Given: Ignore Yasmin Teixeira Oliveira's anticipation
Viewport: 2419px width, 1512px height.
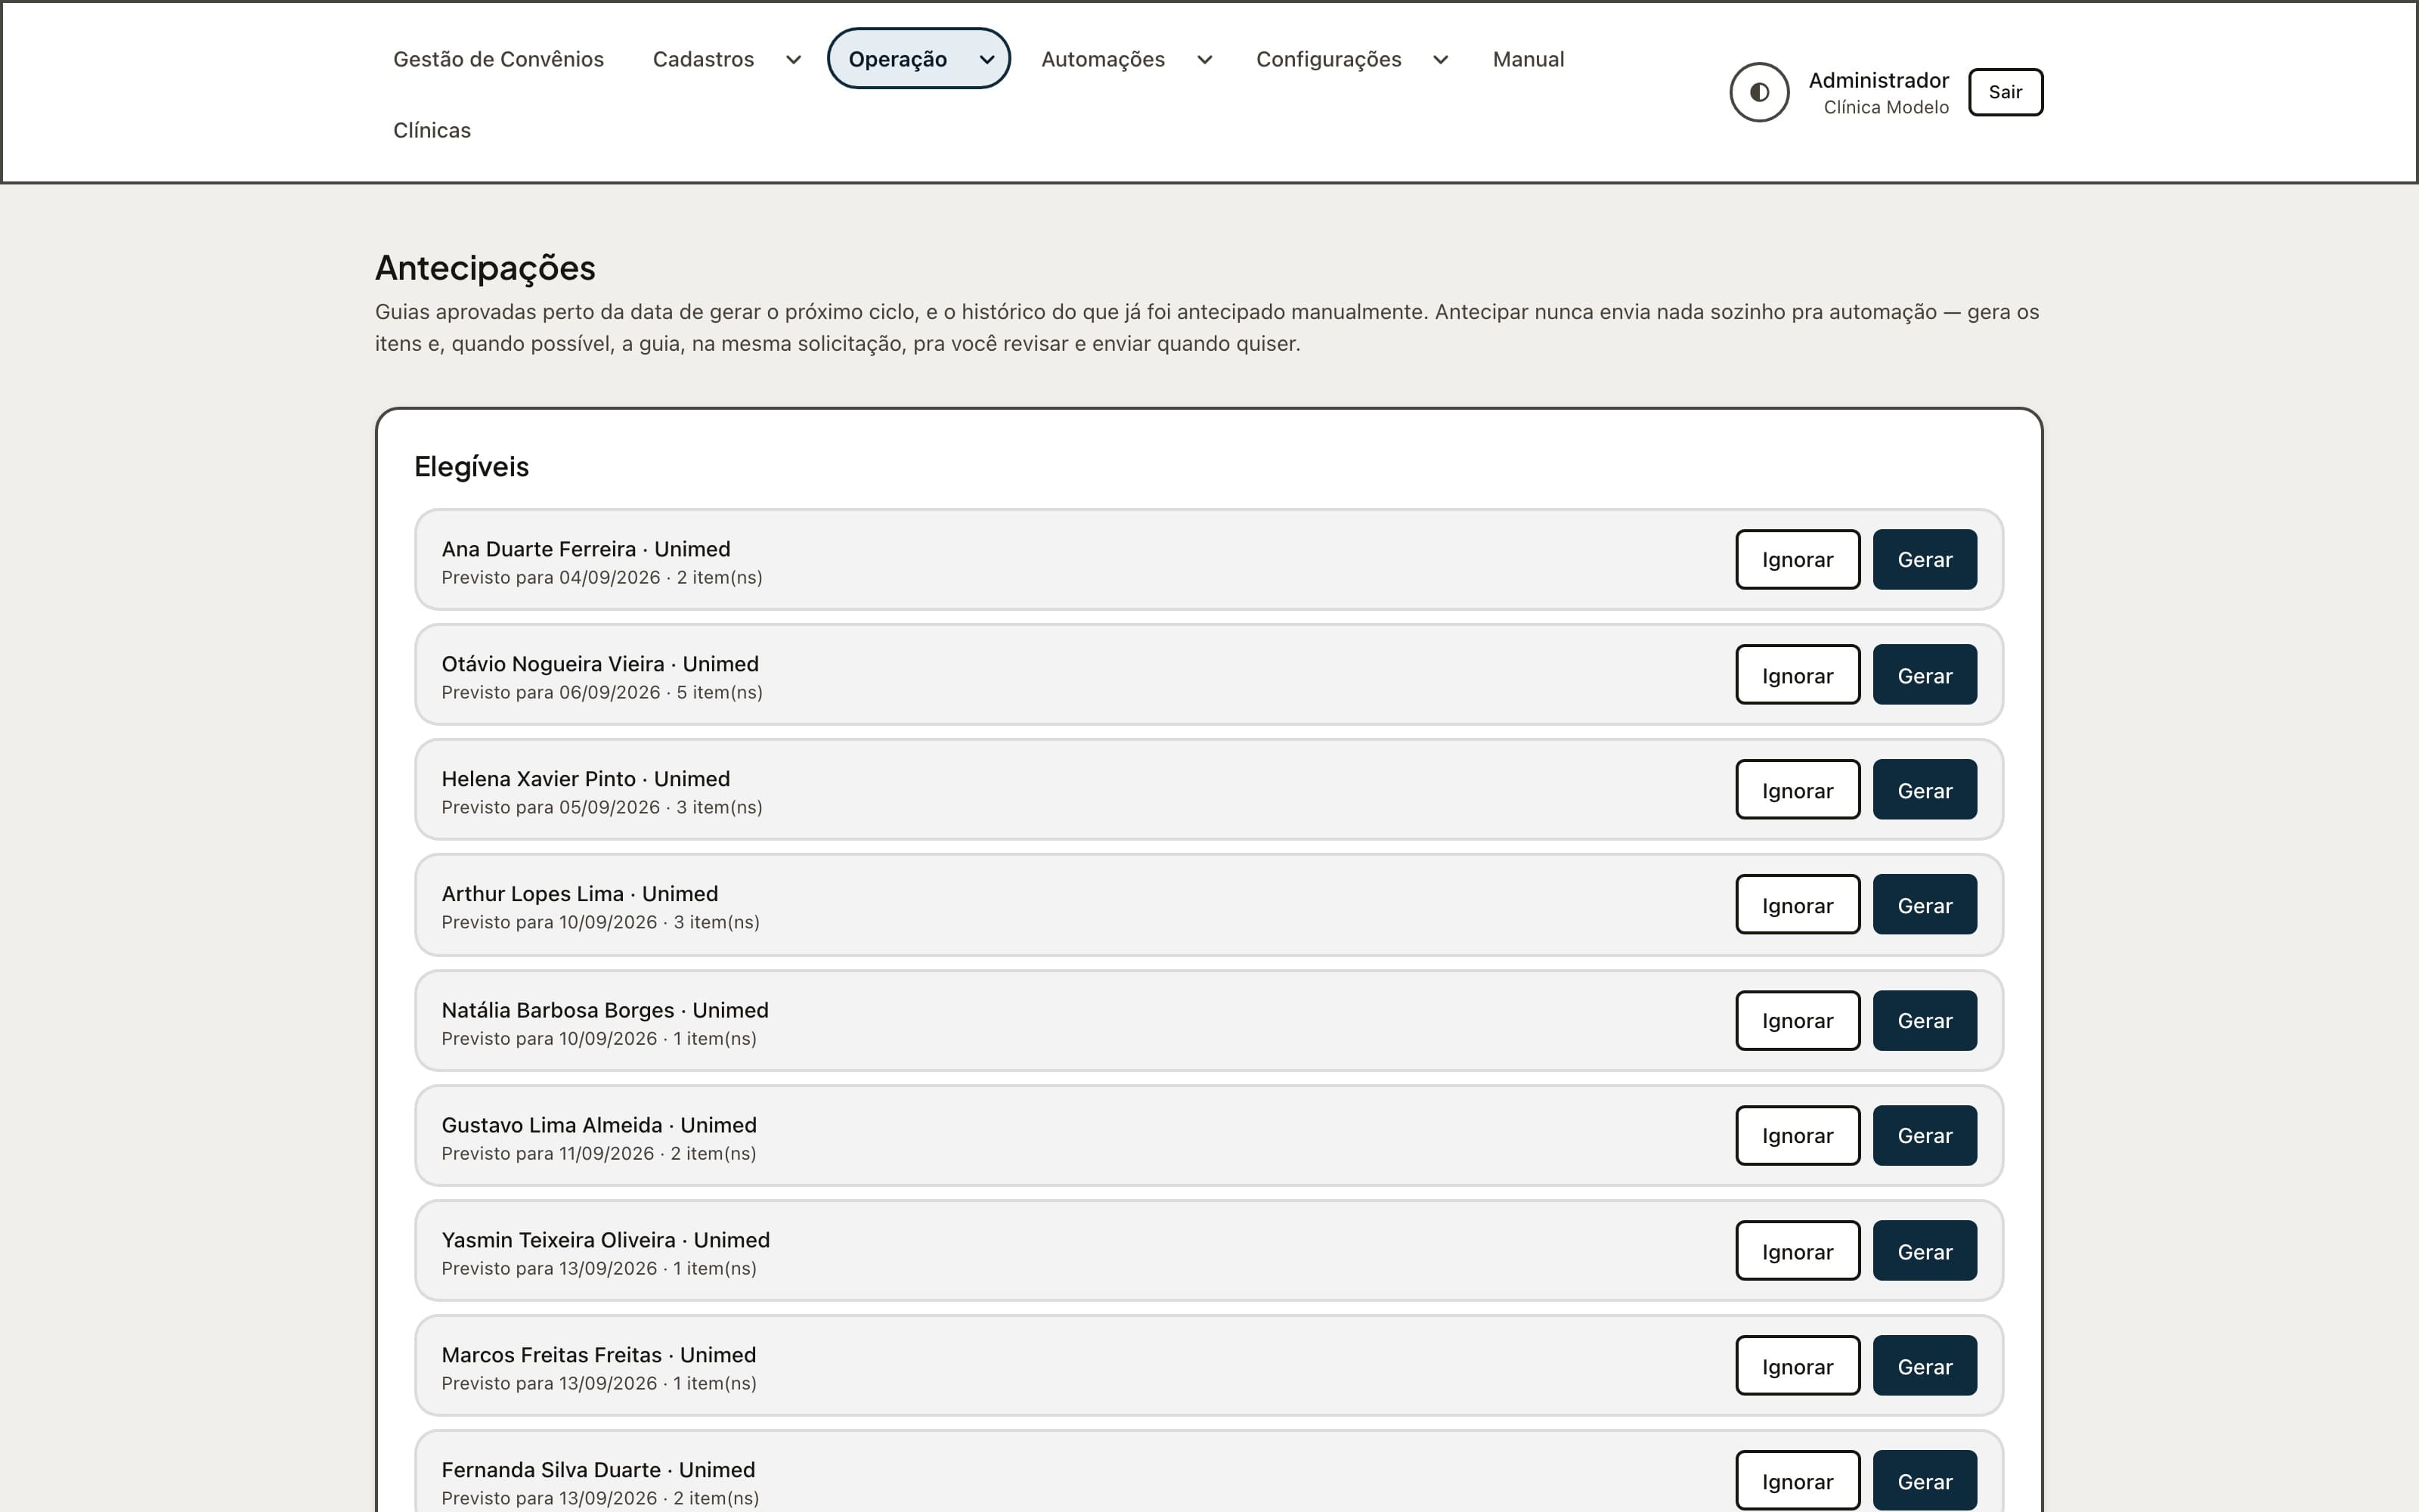Looking at the screenshot, I should point(1798,1251).
